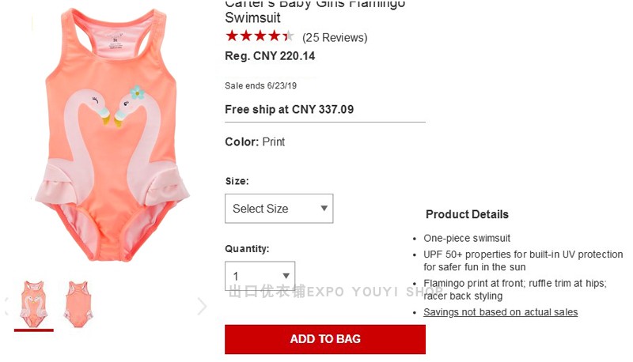The width and height of the screenshot is (633, 362).
Task: Click the Flamingo Swimsuit product title
Action: (315, 11)
